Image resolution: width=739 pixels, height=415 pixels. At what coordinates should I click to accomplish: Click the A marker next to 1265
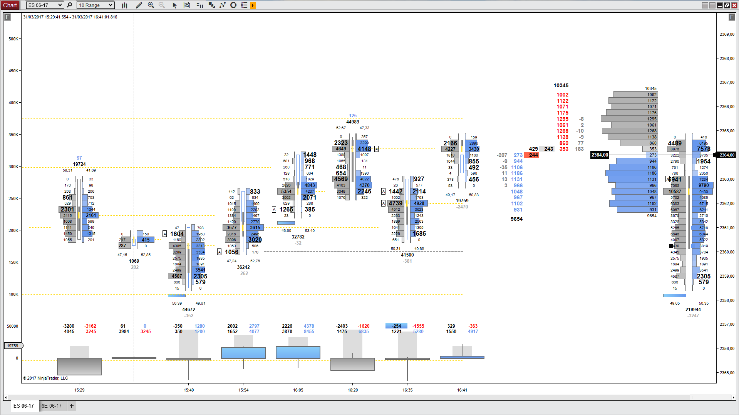(x=274, y=209)
